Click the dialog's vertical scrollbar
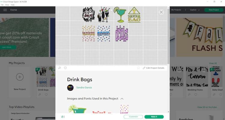The height and width of the screenshot is (120, 225). click(168, 36)
